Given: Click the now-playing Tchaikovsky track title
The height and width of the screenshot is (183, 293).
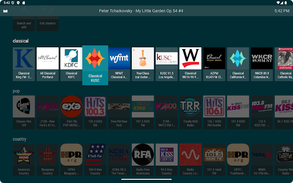Looking at the screenshot, I should 141,11.
